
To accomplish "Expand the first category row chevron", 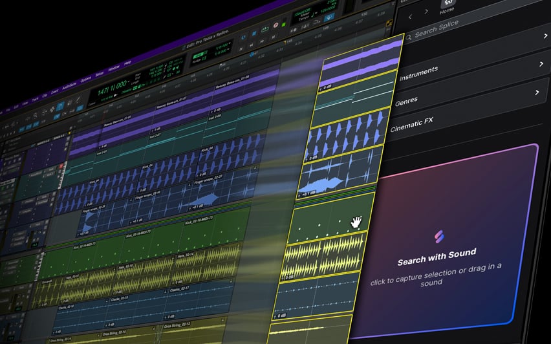I will [x=546, y=37].
